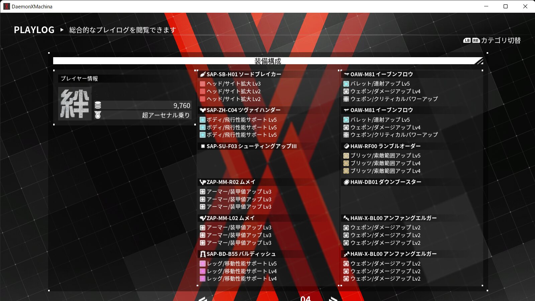Click the tan attachment icon for ブリッツ/索敵範囲アップ Lv5
This screenshot has height=301, width=535.
tap(346, 156)
